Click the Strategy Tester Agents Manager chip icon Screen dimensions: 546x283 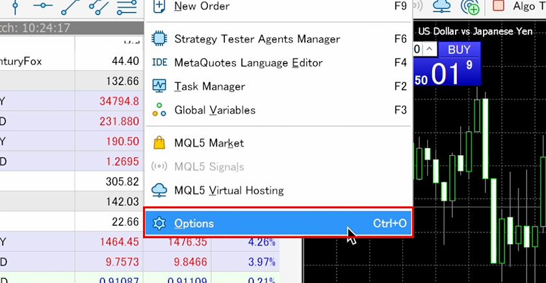(159, 39)
